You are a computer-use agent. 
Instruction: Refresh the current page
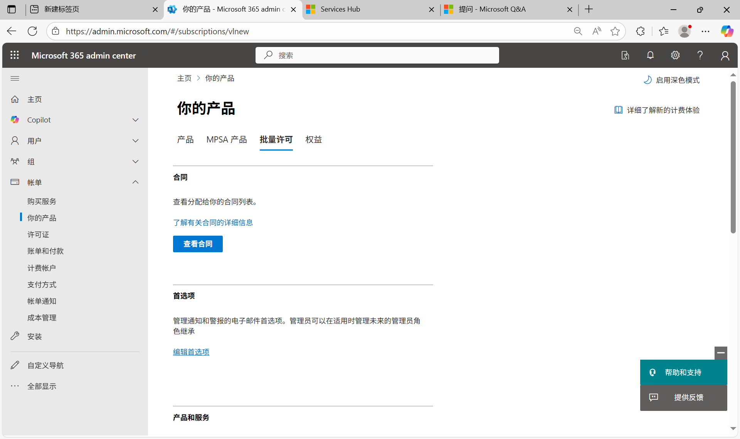click(32, 31)
